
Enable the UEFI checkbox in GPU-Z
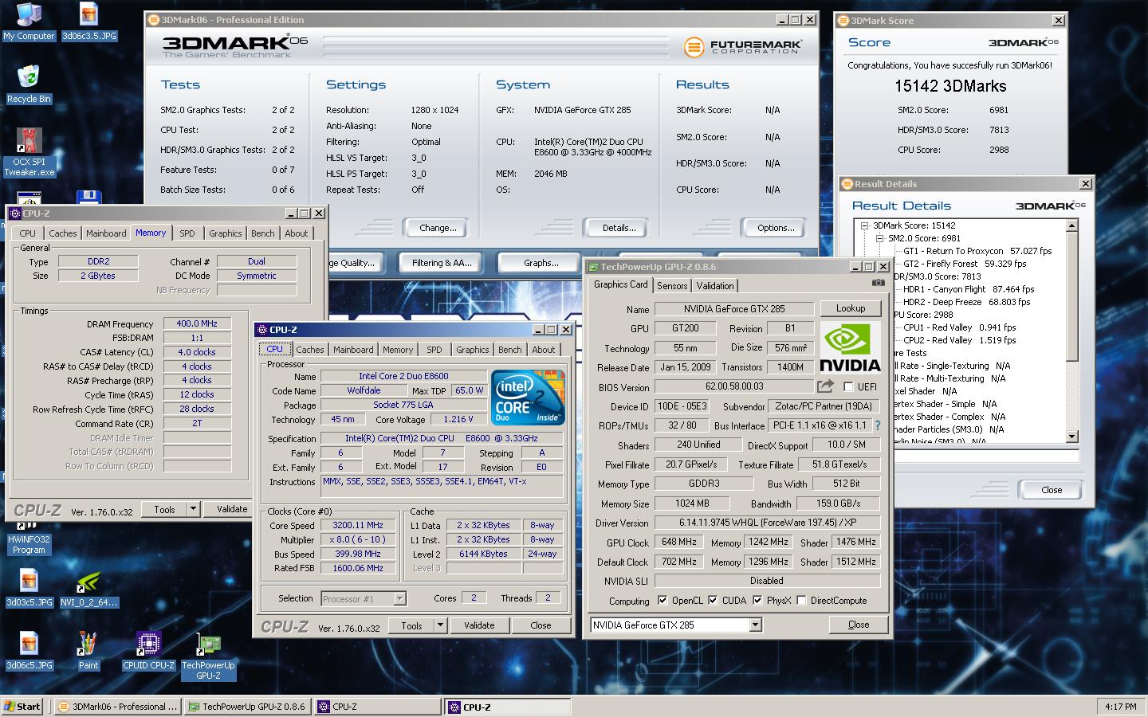(848, 386)
